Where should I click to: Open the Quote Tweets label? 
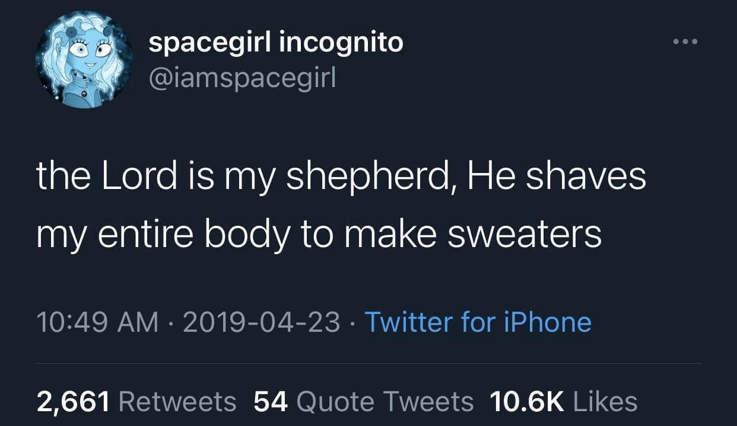pos(385,402)
